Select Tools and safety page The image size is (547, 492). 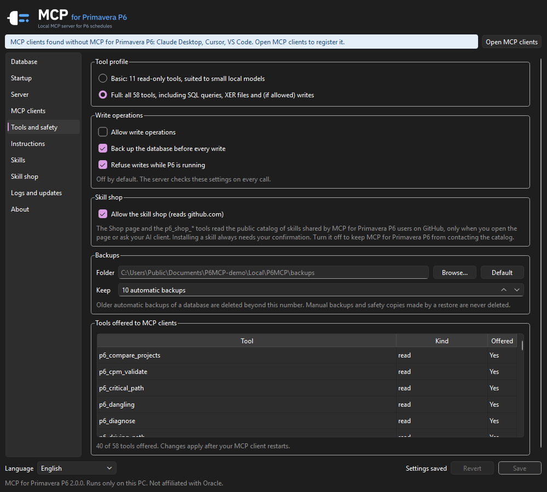(x=43, y=127)
